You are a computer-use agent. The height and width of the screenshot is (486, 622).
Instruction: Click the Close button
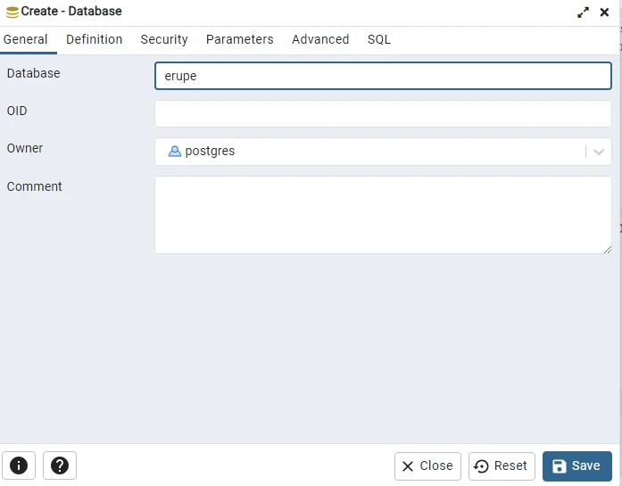[x=427, y=465]
